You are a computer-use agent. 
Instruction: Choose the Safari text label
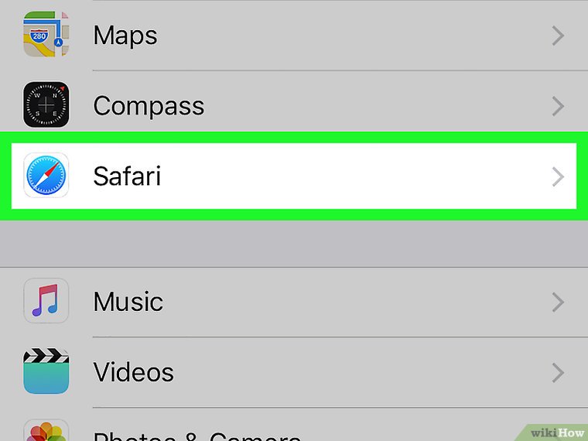pyautogui.click(x=127, y=176)
